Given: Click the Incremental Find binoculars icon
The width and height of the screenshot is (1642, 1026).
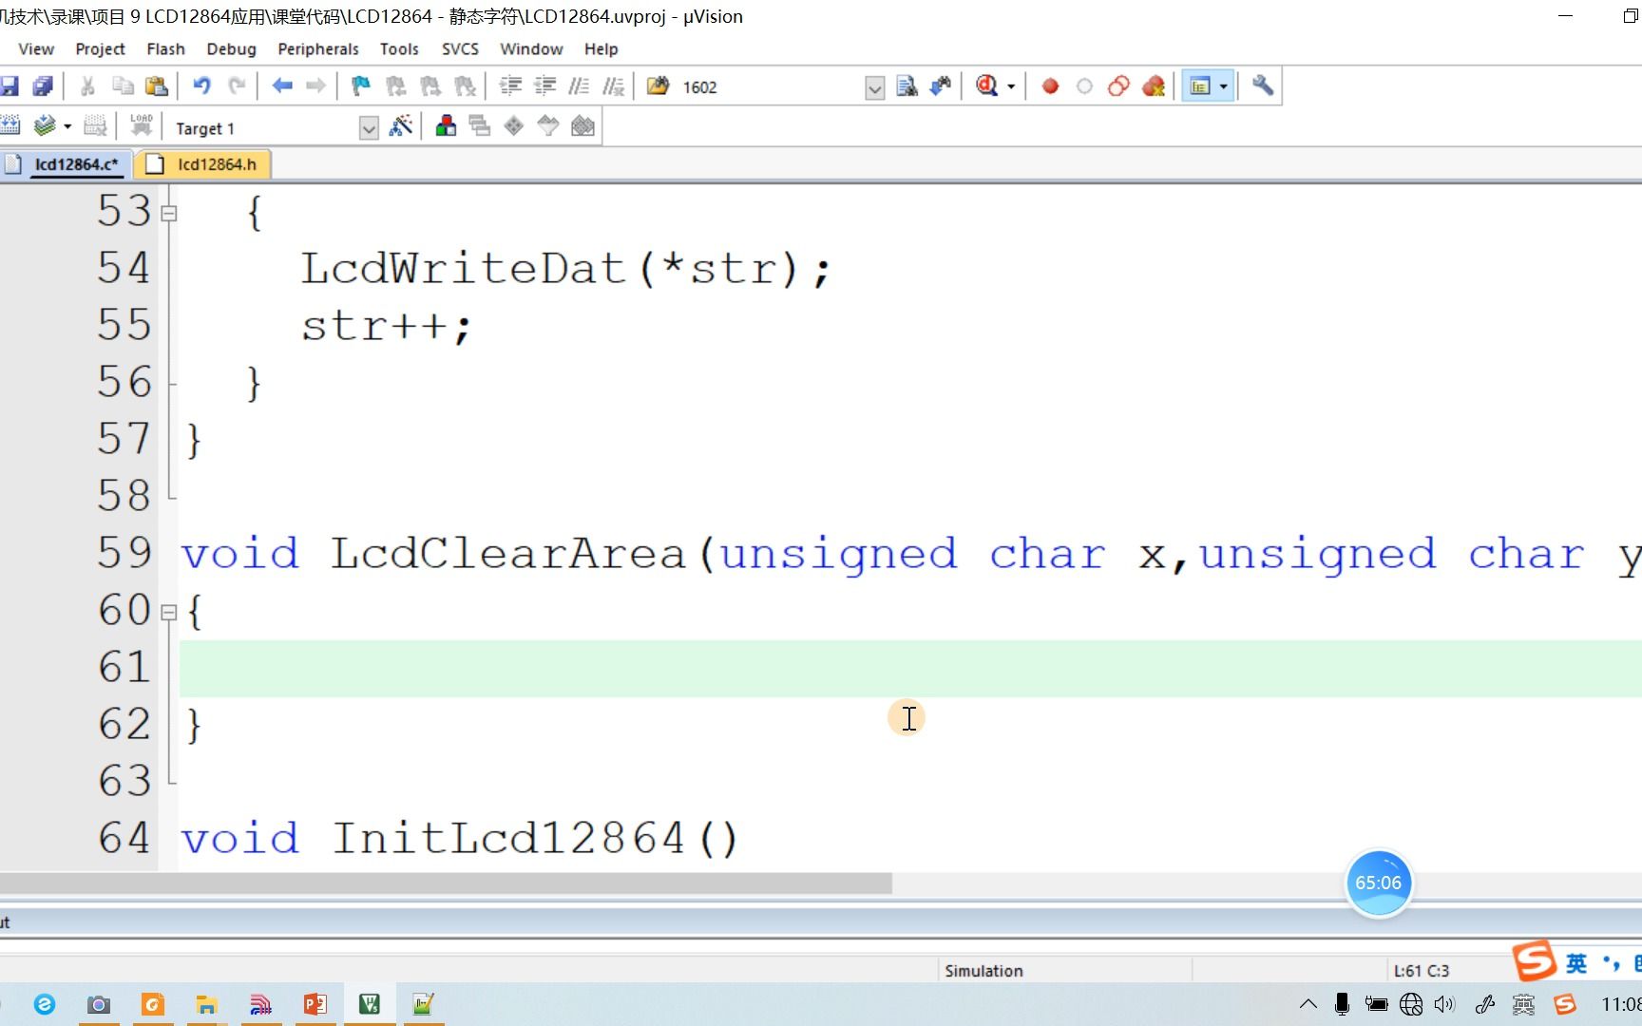Looking at the screenshot, I should coord(941,86).
